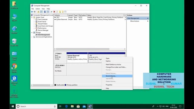Select the System Reserved 549 MB partition block
194x109 pixels.
pos(77,58)
